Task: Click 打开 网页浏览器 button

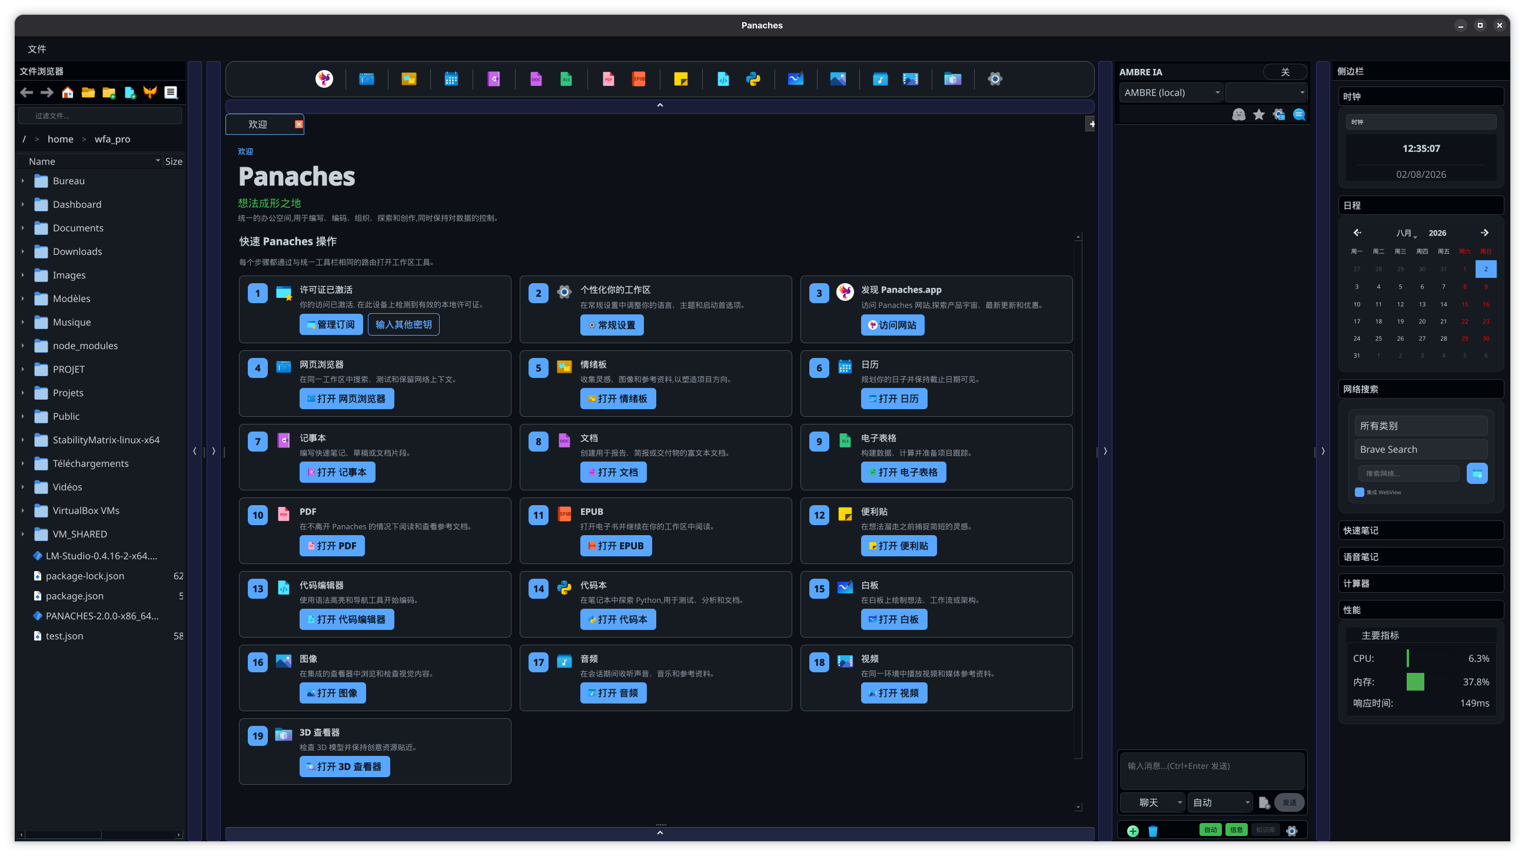Action: pos(346,399)
